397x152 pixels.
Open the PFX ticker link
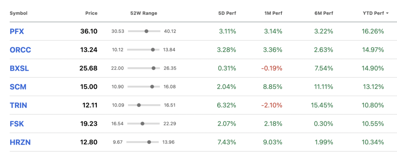pyautogui.click(x=17, y=31)
